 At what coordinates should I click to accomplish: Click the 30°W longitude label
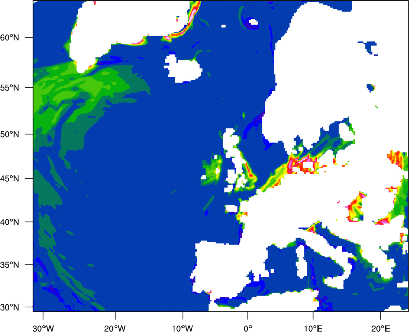point(43,328)
